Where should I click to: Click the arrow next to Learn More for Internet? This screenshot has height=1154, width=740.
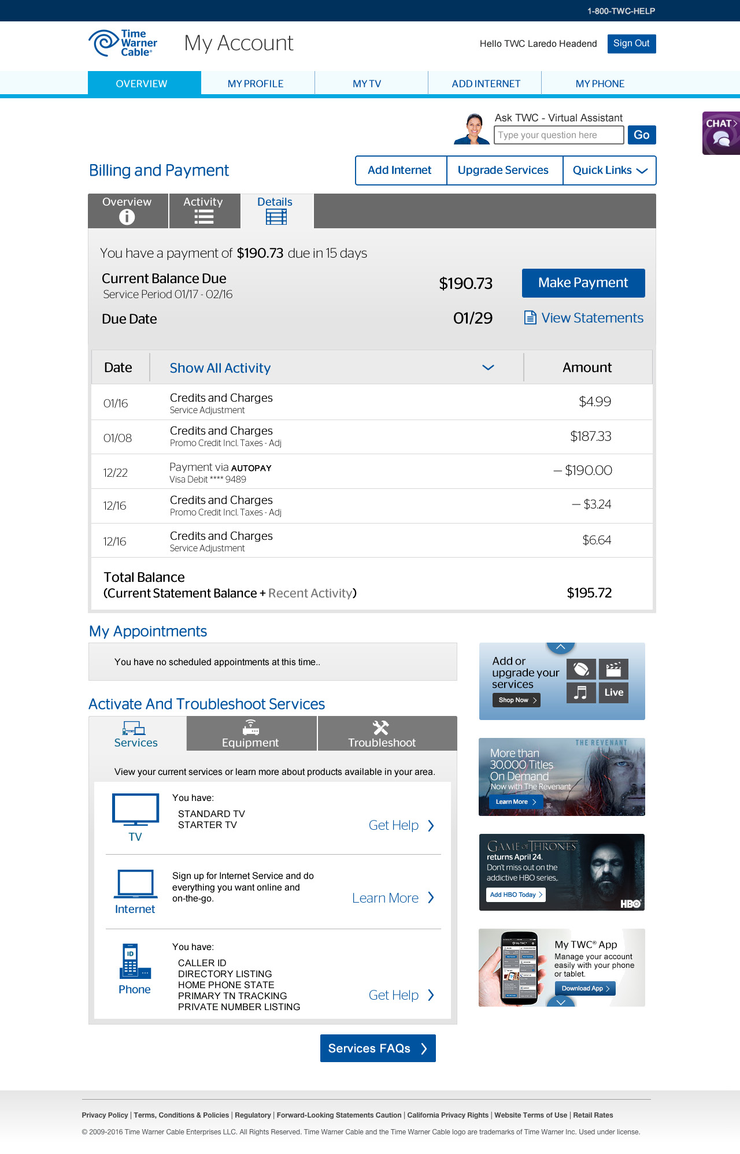(x=431, y=897)
